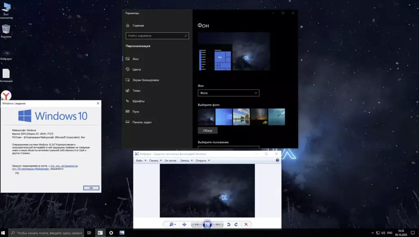
Task: Start slideshow with the round center button
Action: (x=207, y=224)
